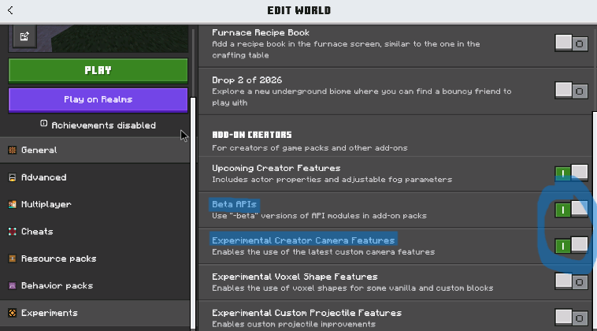Disable Upcoming Creator Features toggle

tap(571, 173)
